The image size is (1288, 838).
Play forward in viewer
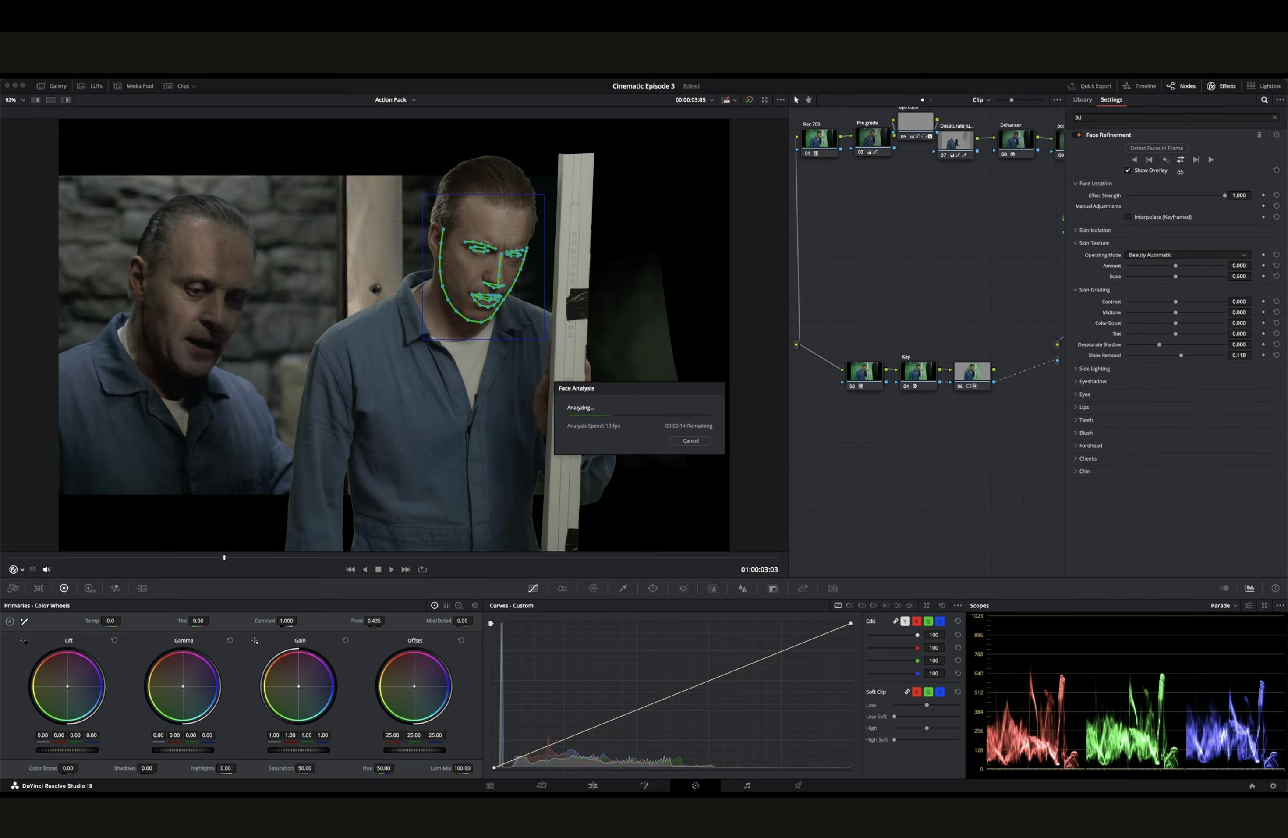pyautogui.click(x=391, y=569)
